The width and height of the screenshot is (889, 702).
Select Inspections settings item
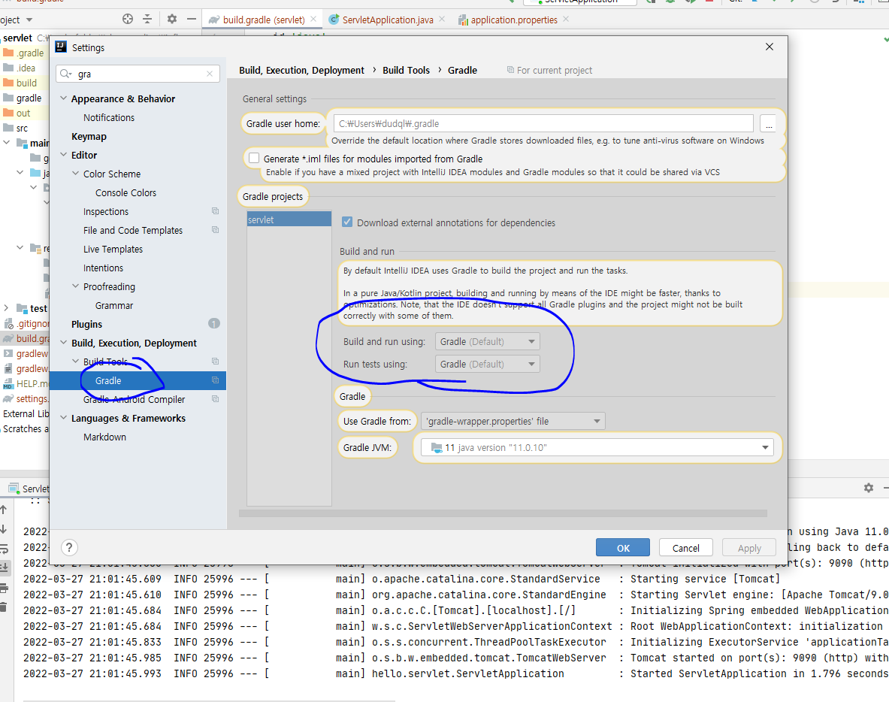tap(106, 211)
